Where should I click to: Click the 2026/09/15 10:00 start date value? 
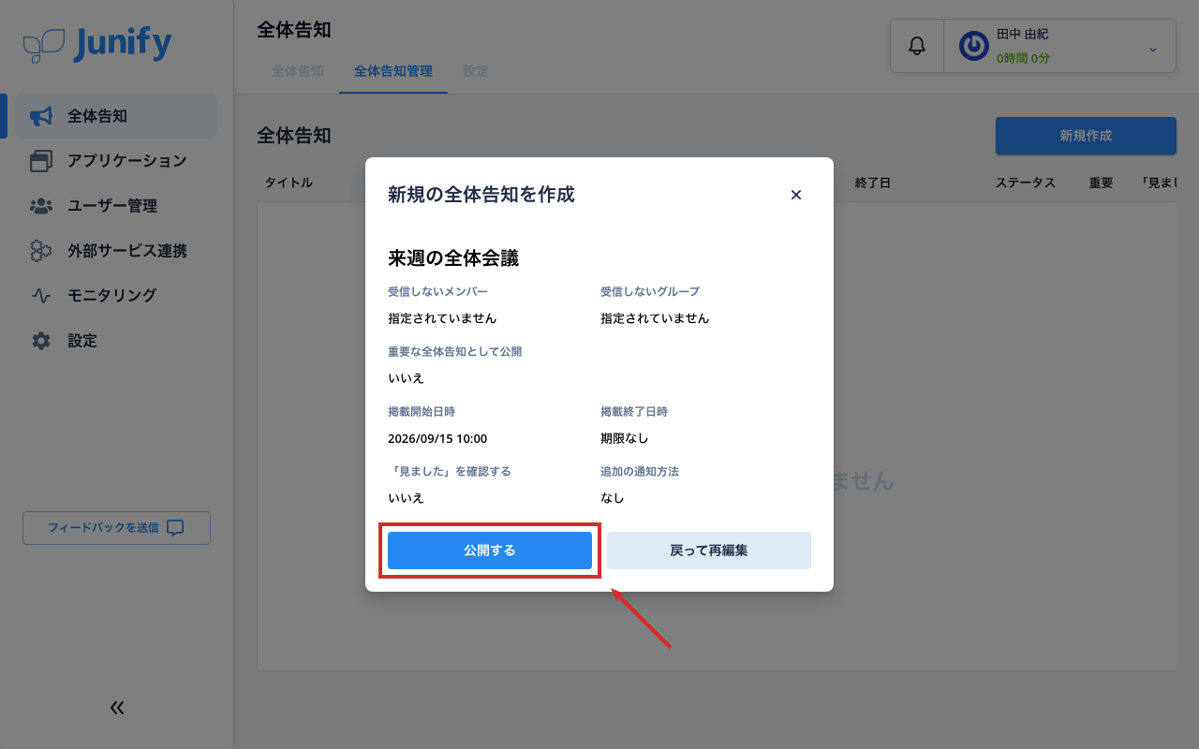[x=437, y=438]
